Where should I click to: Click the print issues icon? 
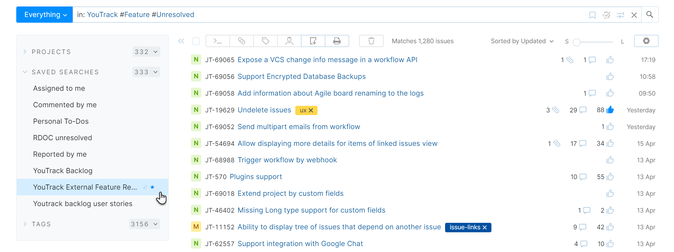(337, 41)
